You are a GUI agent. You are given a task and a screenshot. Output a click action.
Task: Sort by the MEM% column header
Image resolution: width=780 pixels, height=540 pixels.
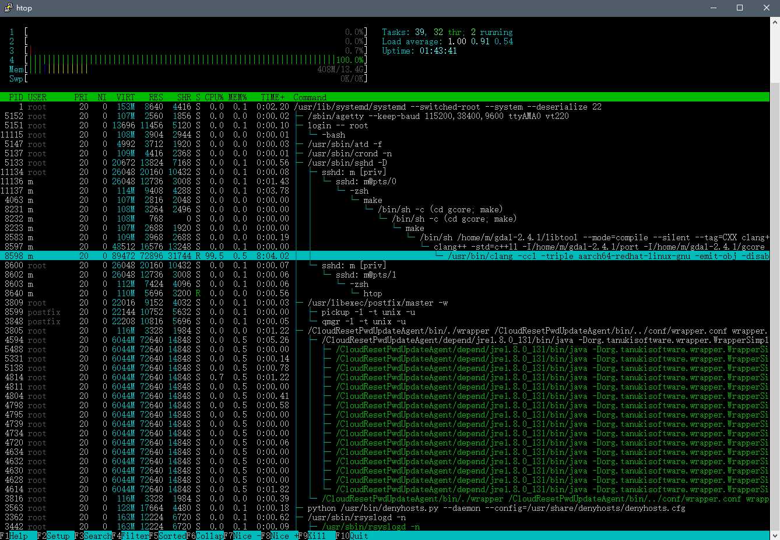pos(238,97)
